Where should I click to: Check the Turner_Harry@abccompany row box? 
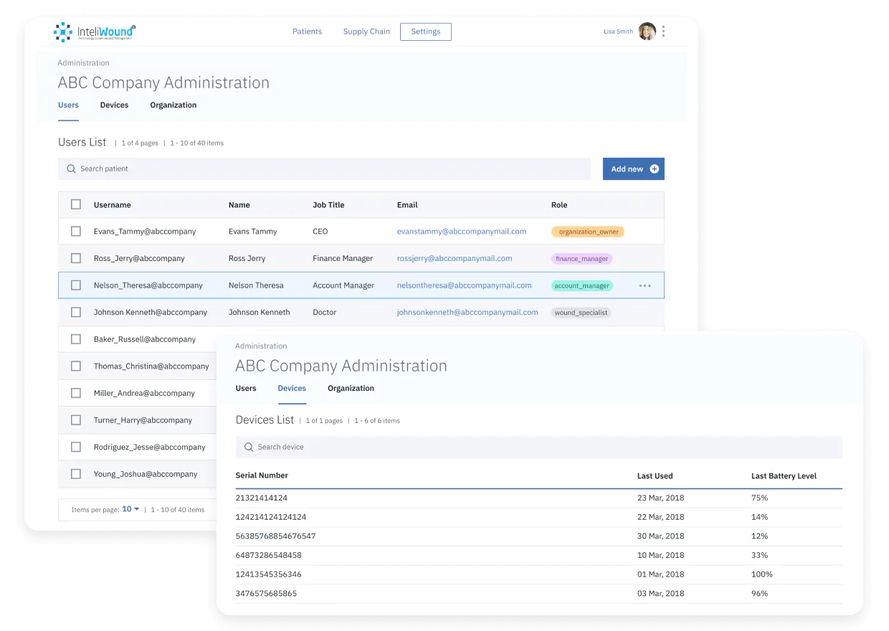(x=76, y=420)
